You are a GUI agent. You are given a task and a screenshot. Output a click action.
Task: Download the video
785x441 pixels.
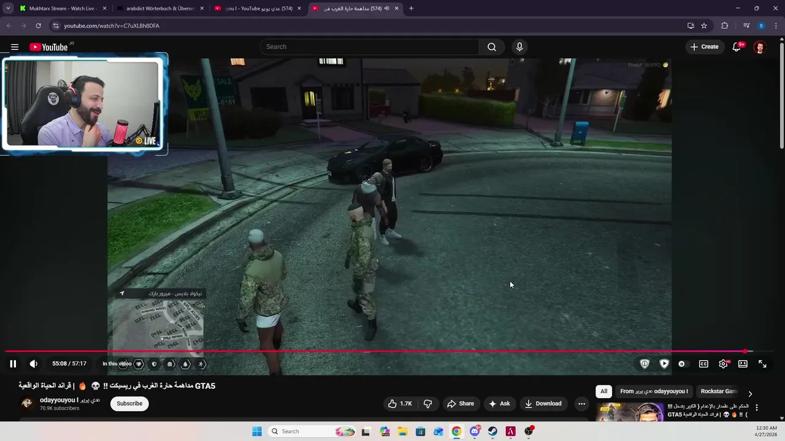point(543,404)
